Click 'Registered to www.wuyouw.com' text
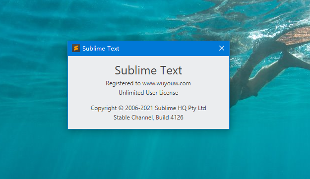 [x=148, y=83]
